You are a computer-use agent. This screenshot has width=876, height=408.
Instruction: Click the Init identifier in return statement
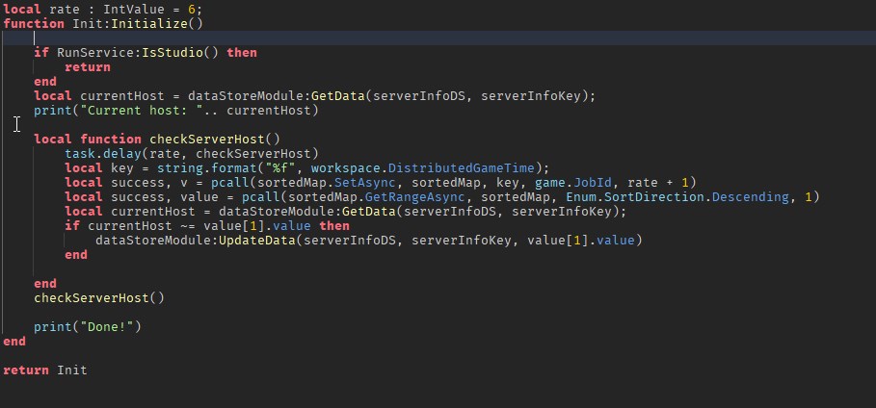coord(72,370)
